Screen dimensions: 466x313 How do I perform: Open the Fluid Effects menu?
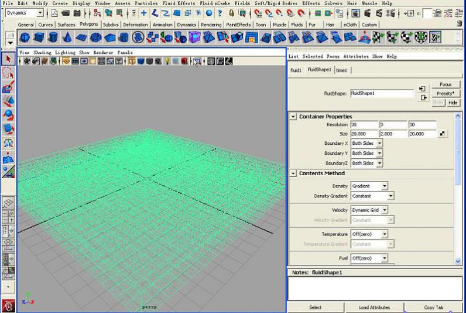[x=179, y=3]
